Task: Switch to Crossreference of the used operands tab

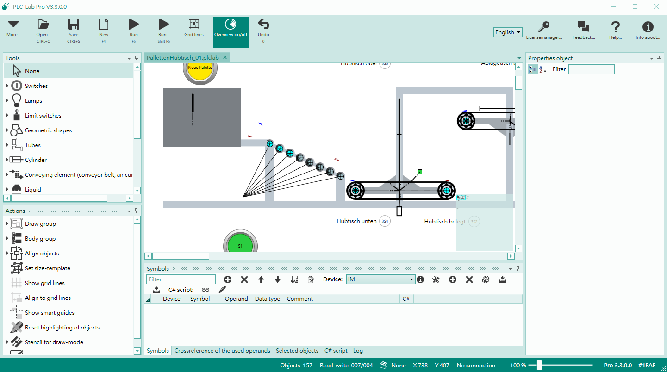Action: [x=222, y=351]
